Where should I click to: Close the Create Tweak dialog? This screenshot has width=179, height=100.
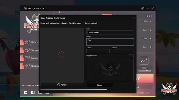[133, 18]
